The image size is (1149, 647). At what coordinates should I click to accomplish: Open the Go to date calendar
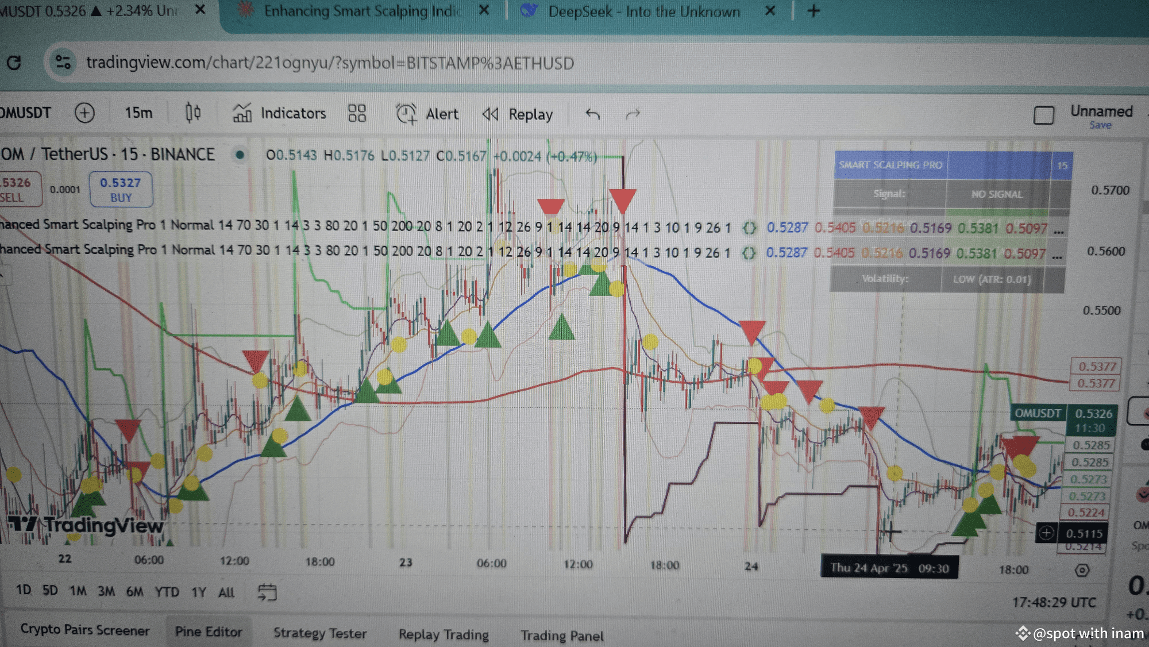point(267,592)
